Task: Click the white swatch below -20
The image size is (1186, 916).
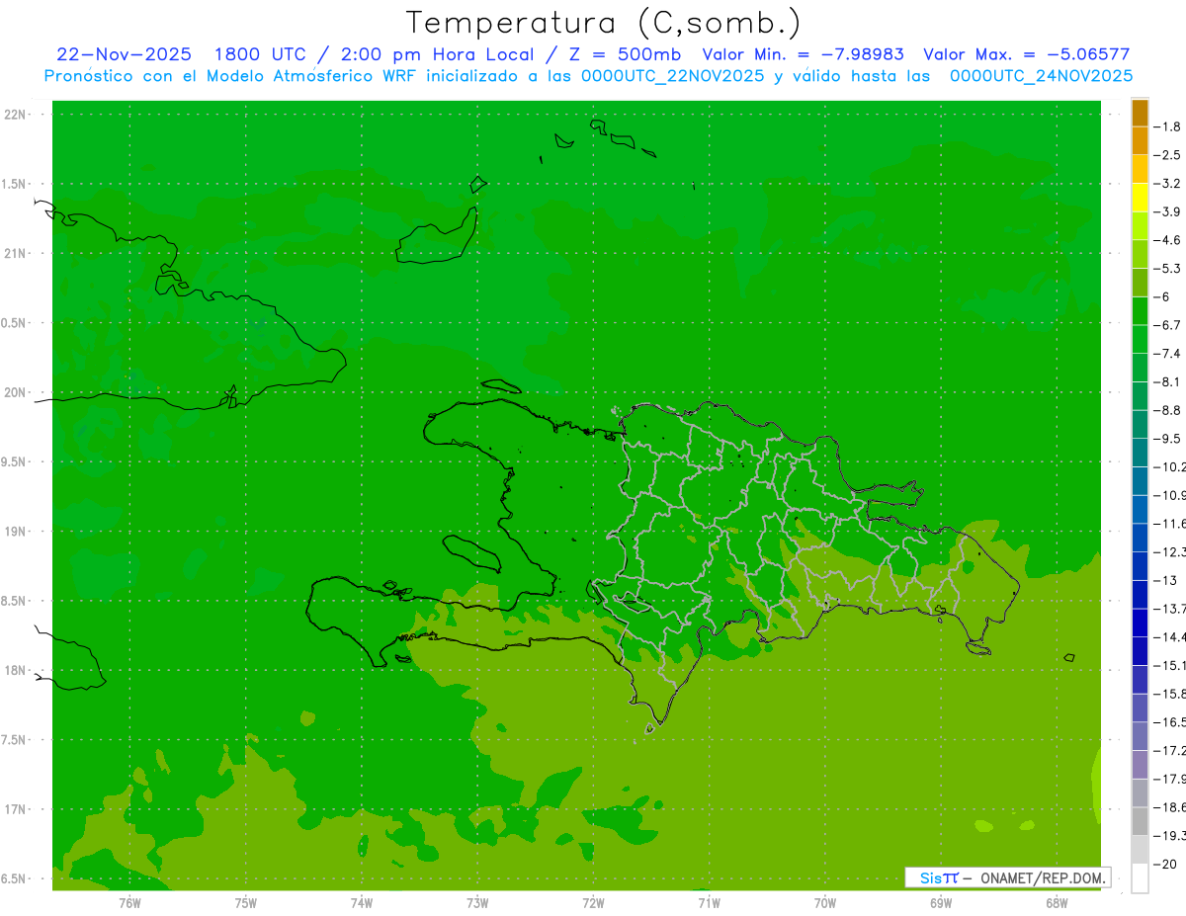Action: [1140, 877]
